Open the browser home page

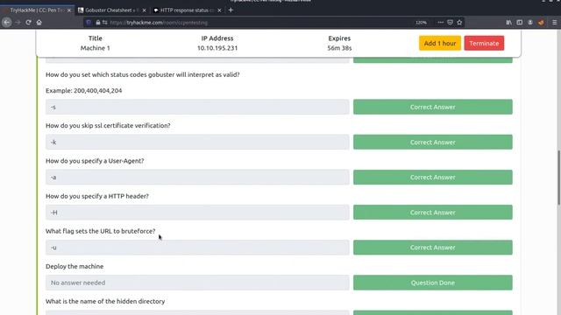[39, 22]
